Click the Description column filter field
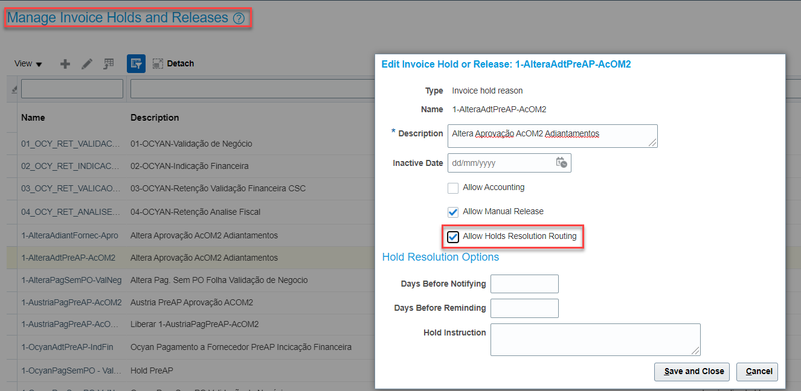801x391 pixels. (253, 89)
